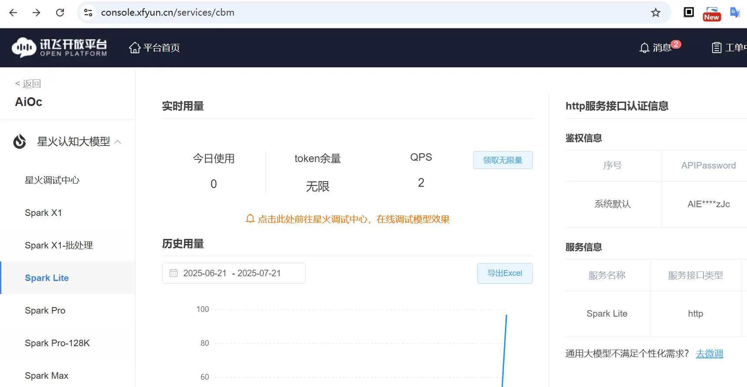Select Spark X1 in the sidebar
The width and height of the screenshot is (747, 387).
[43, 213]
